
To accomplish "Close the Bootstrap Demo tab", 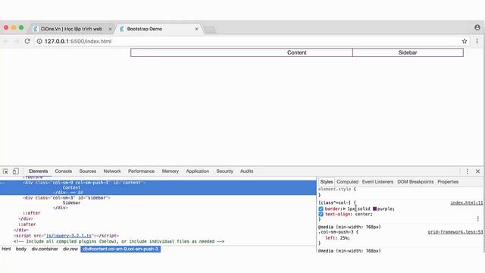I will click(x=196, y=29).
